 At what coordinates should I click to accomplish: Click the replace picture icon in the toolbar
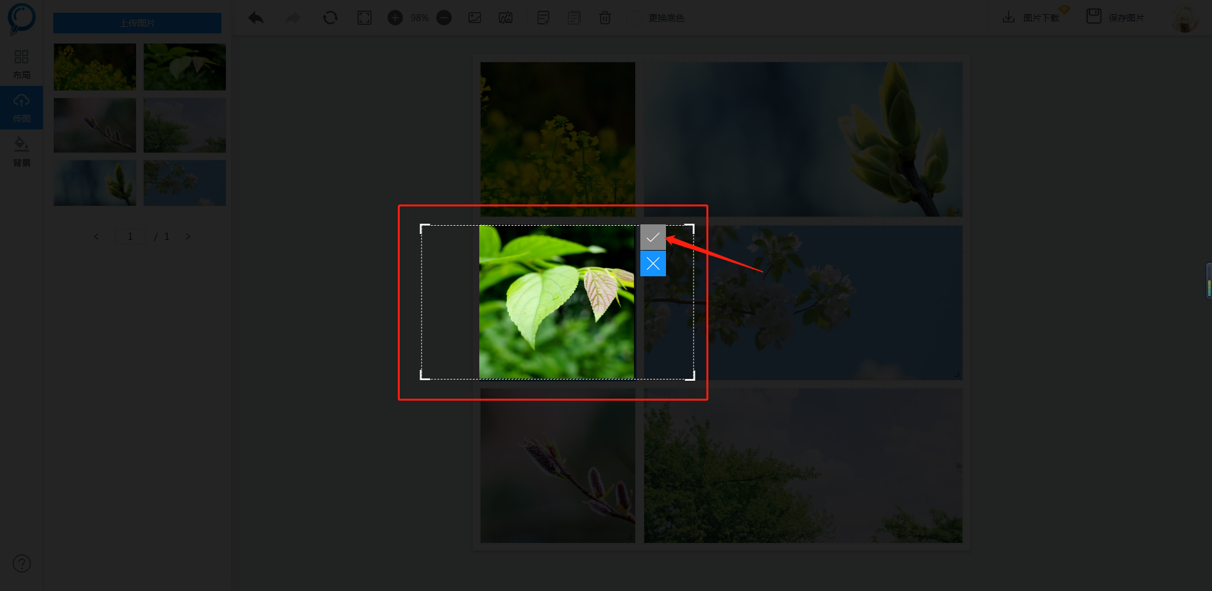click(506, 18)
